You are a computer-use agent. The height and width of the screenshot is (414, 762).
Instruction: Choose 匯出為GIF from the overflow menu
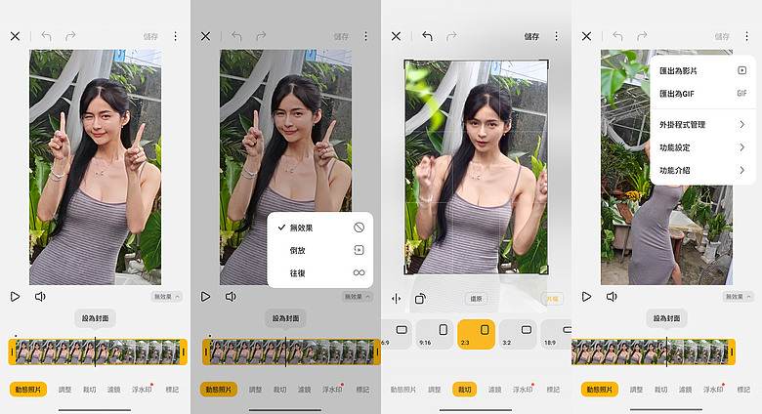coord(702,94)
